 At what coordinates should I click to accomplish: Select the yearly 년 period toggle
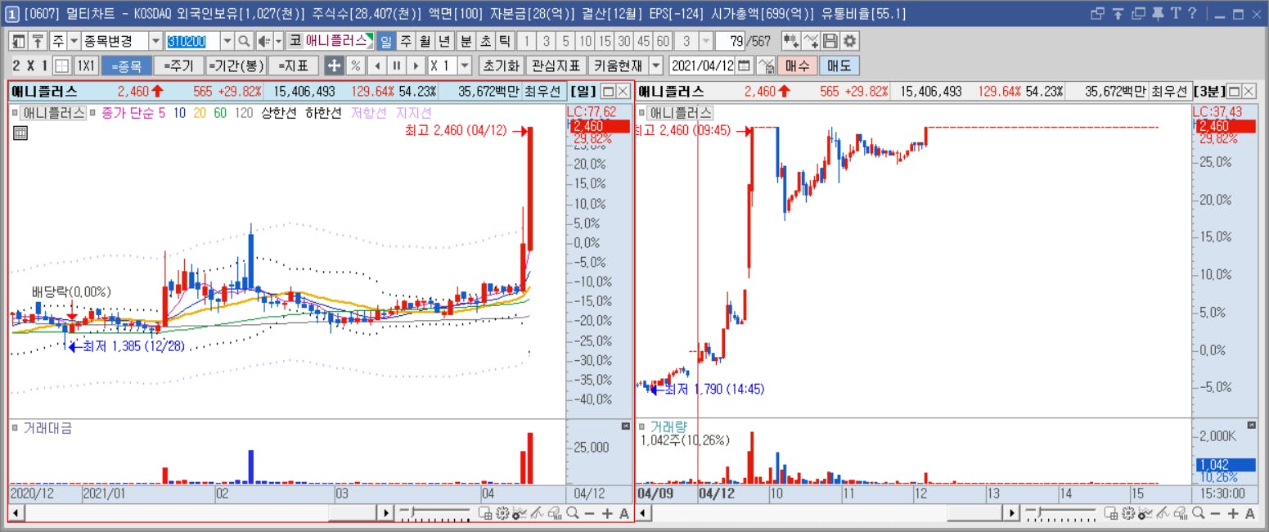point(444,41)
